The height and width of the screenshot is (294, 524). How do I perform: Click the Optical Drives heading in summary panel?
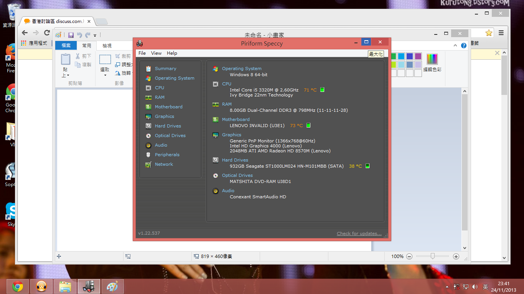[237, 175]
